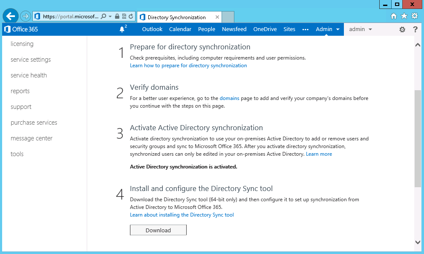The image size is (424, 254).
Task: Click 'Learn about installing the Directory Sync tool'
Action: 182,215
